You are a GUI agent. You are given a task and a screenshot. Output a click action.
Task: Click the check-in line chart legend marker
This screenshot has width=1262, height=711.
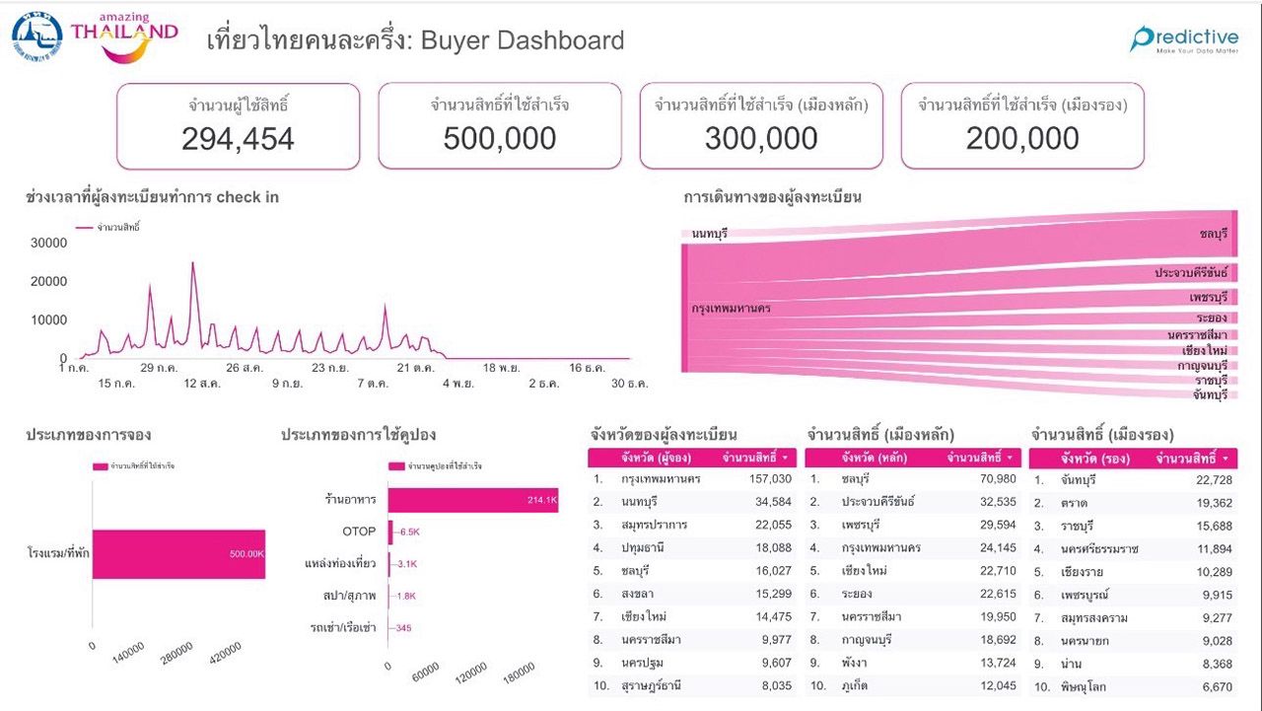coord(85,228)
